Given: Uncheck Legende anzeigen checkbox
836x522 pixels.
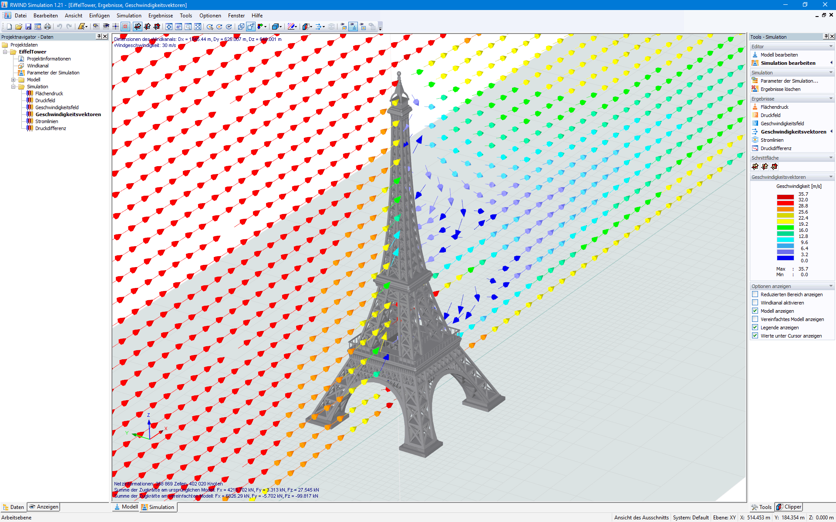Looking at the screenshot, I should click(755, 328).
